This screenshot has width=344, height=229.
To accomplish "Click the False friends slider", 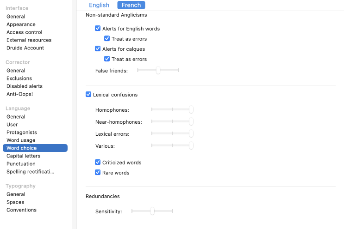I will [158, 70].
